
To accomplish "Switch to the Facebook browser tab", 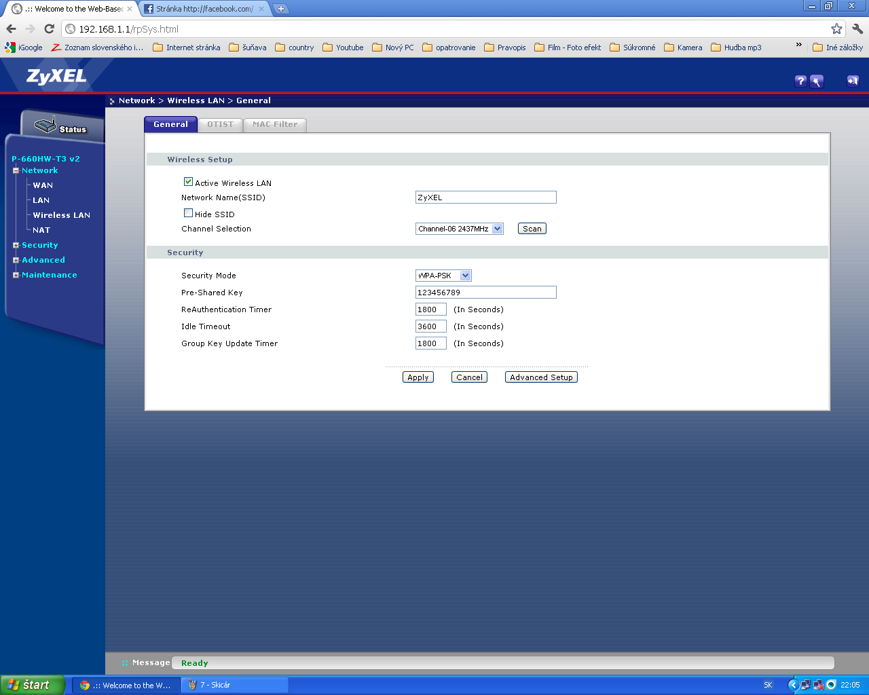I will [204, 9].
